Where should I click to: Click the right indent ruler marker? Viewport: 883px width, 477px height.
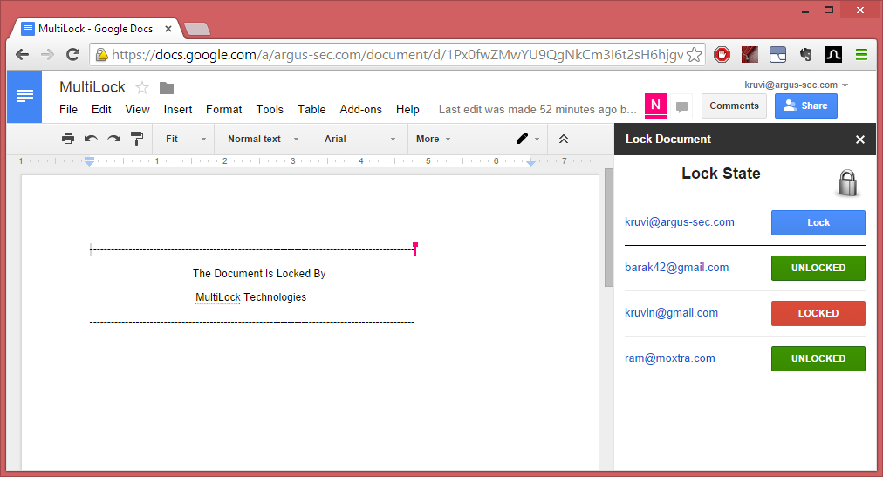pyautogui.click(x=530, y=162)
